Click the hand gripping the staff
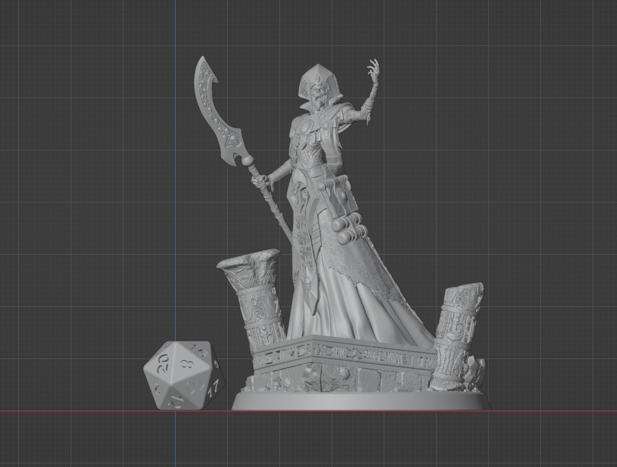 pyautogui.click(x=263, y=180)
